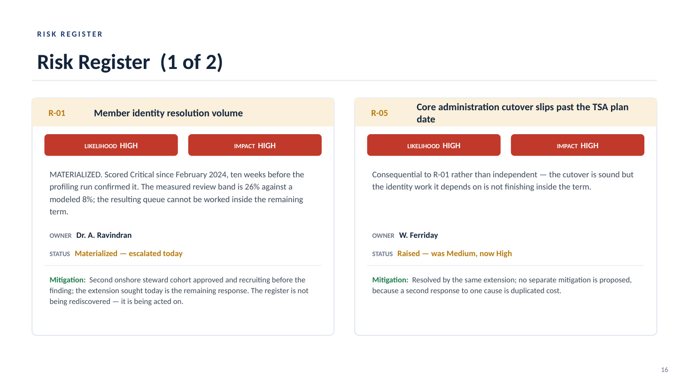Select R-05 Likelihood HIGH badge

tap(434, 145)
